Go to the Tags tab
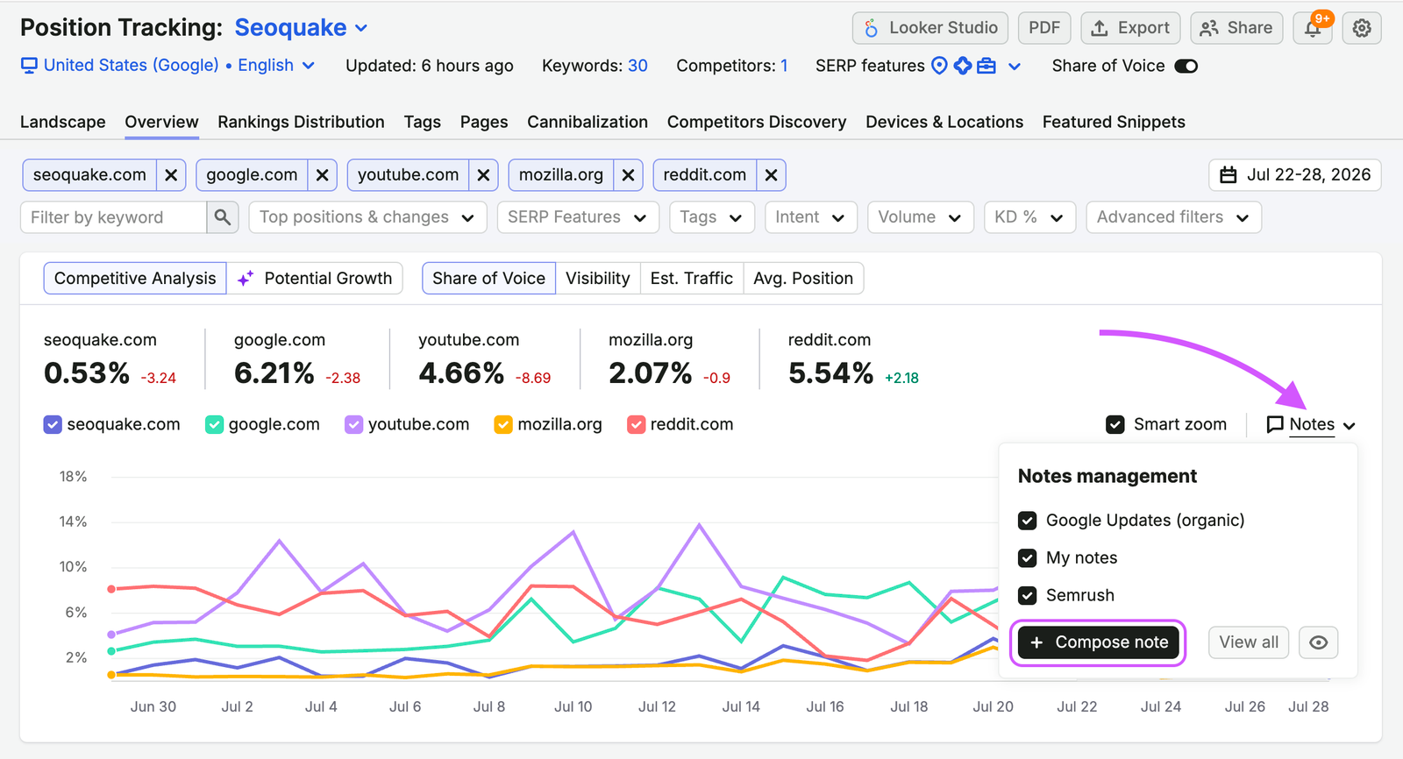Image resolution: width=1403 pixels, height=759 pixels. 423,122
